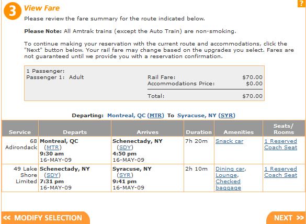
Task: Open the MTR link in the Departing header
Action: pos(156,116)
